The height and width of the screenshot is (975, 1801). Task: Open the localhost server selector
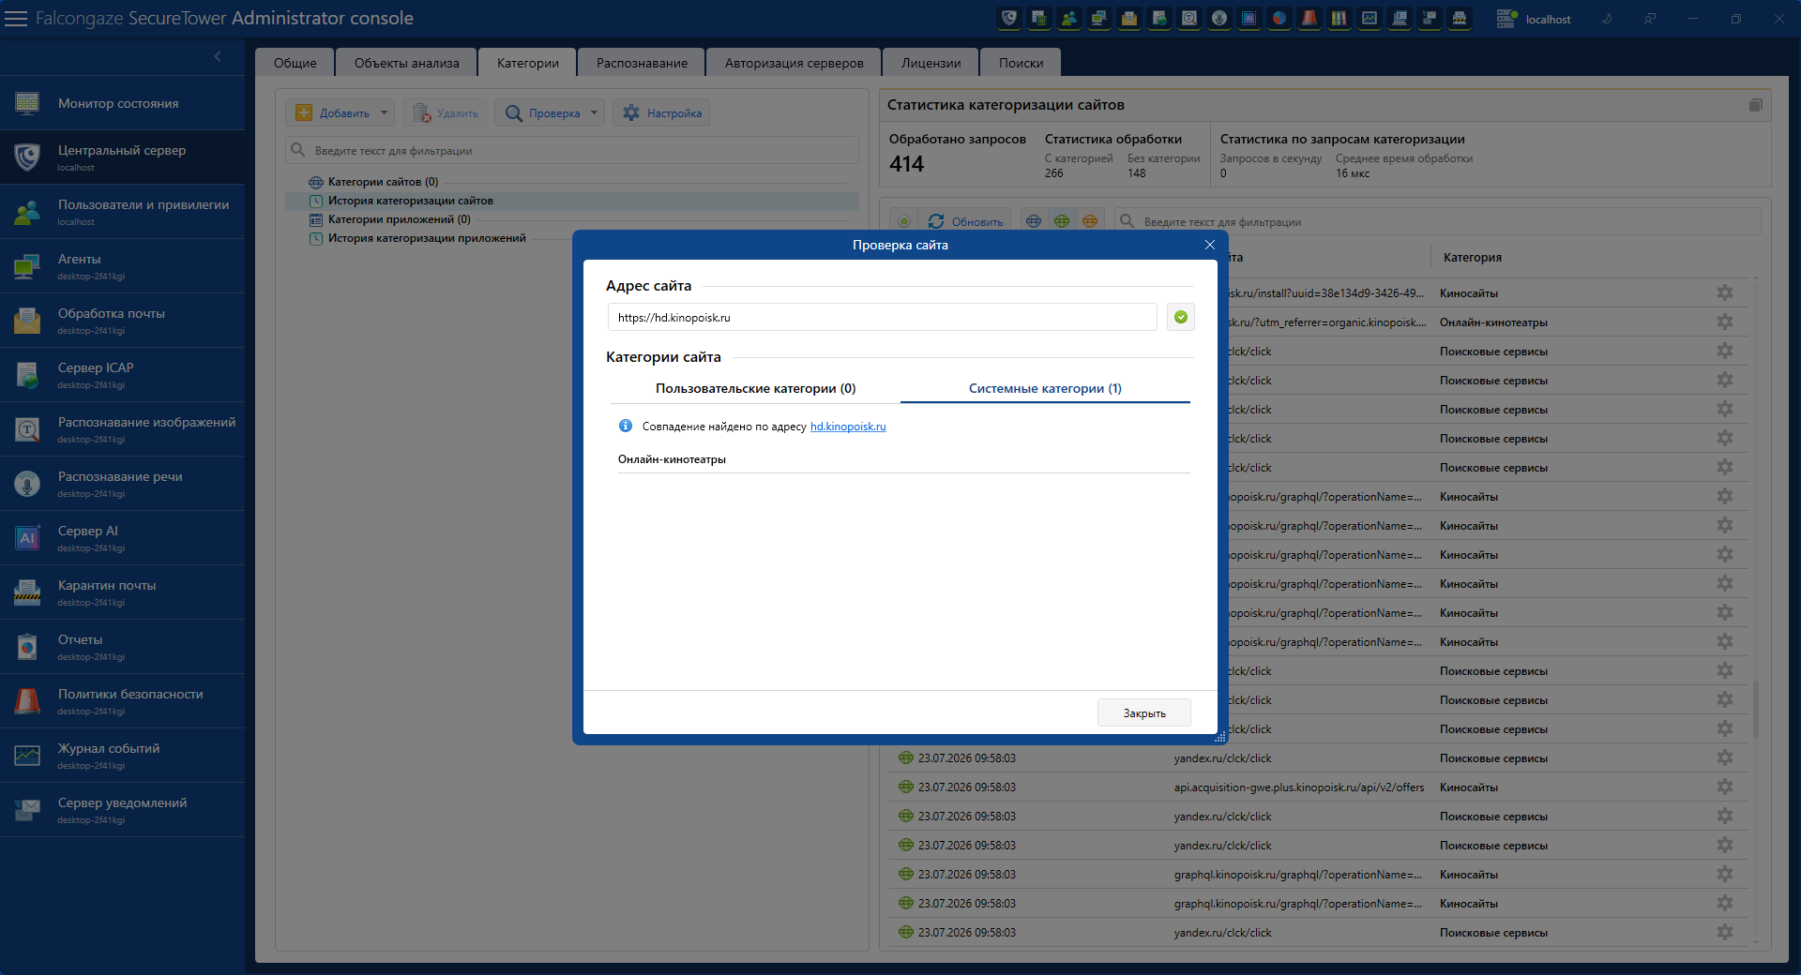pos(1535,19)
